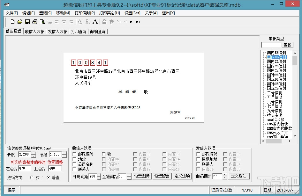Select 国际DL信封 in the envelope list
This screenshot has width=302, height=196.
[x=276, y=79]
